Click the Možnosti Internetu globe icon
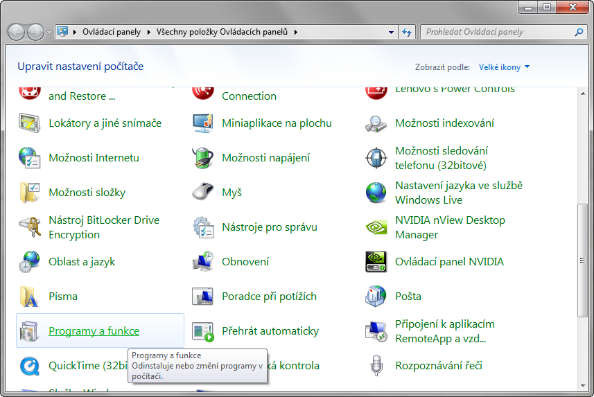The width and height of the screenshot is (594, 397). click(30, 158)
